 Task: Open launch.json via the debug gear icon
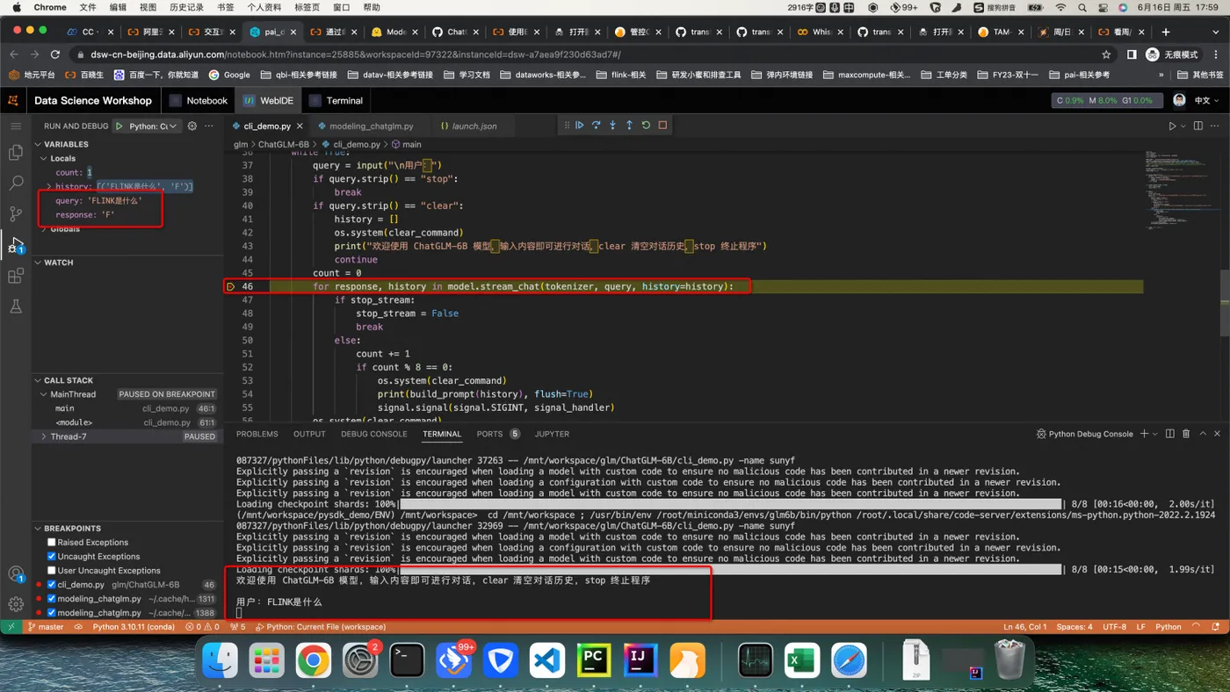(192, 126)
